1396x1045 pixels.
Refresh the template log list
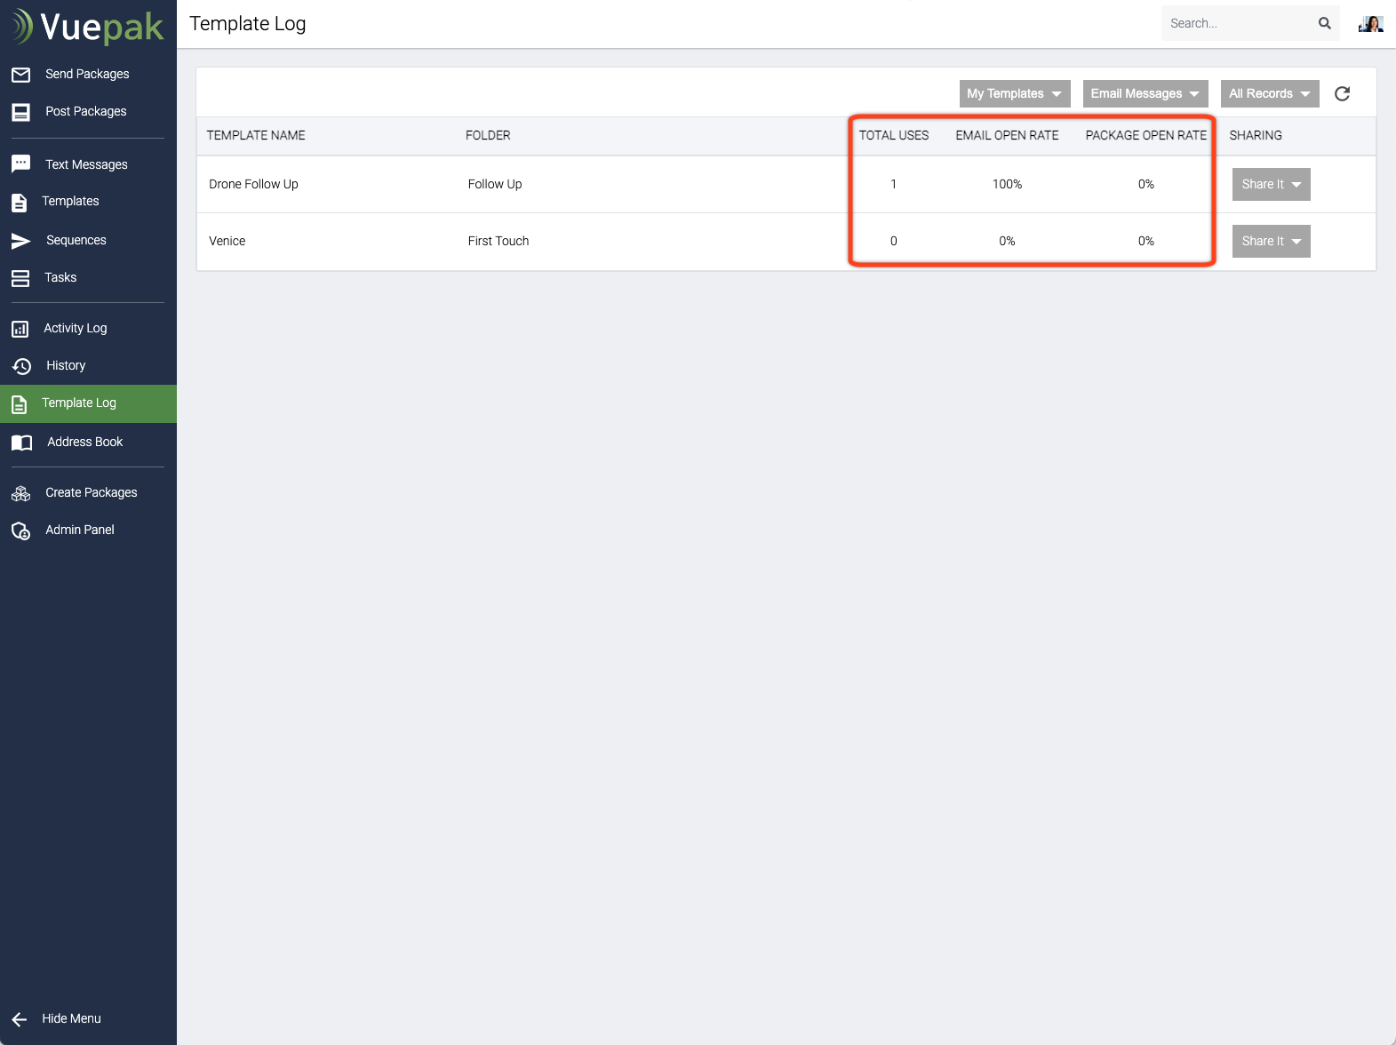tap(1342, 93)
